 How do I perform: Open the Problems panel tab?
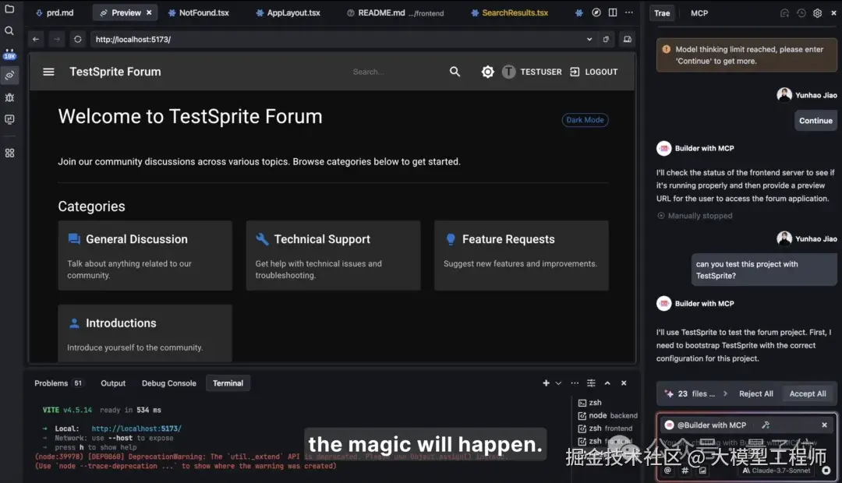tap(58, 383)
